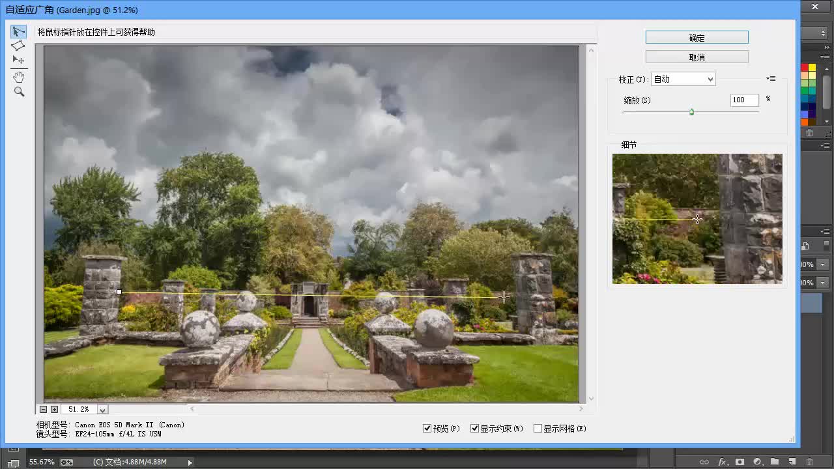This screenshot has height=469, width=834.
Task: Open the panel menu next to 校正 dropdown
Action: coord(771,78)
